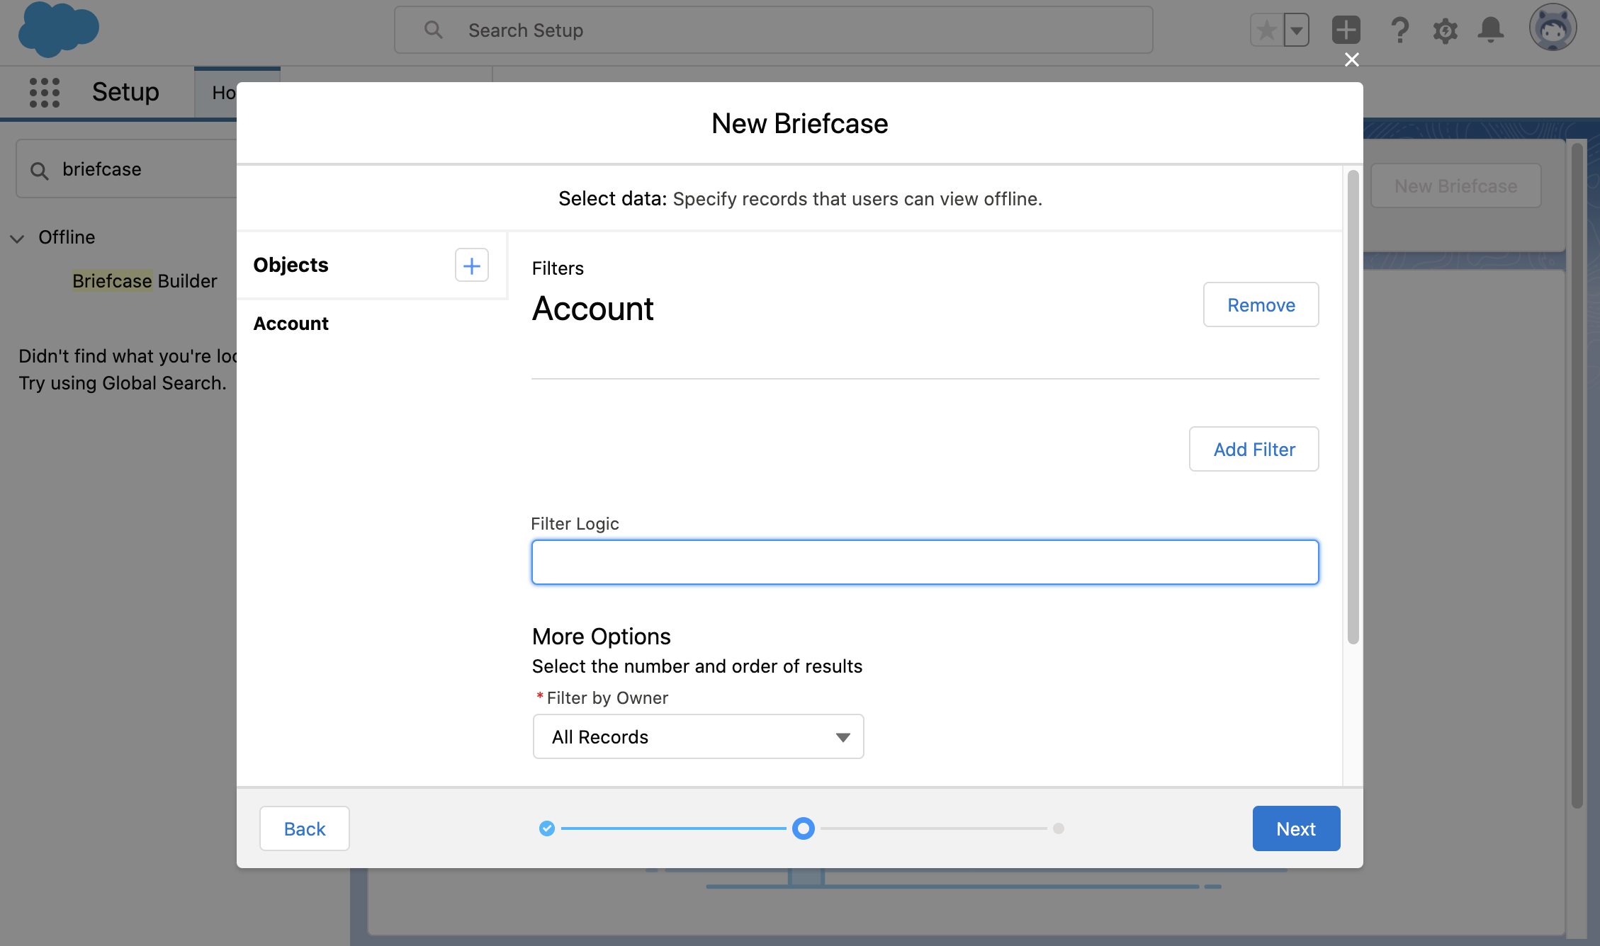Image resolution: width=1600 pixels, height=946 pixels.
Task: Click the Salesforce cloud logo
Action: pyautogui.click(x=58, y=30)
